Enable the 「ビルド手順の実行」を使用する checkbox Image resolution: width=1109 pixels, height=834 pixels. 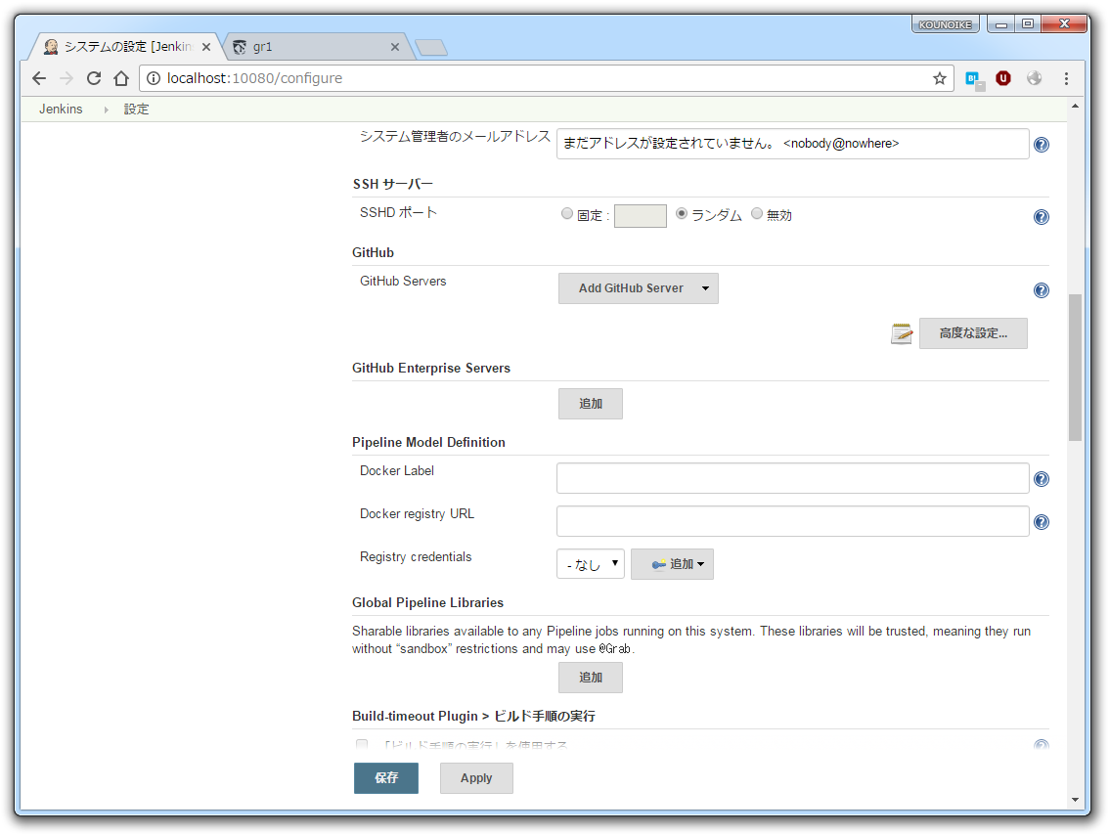[x=362, y=744]
